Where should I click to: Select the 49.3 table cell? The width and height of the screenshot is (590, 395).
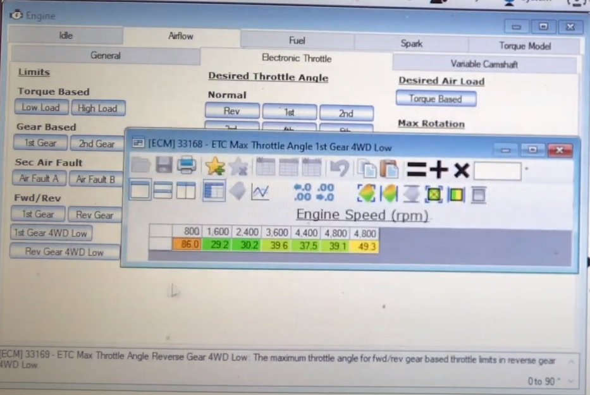[364, 246]
